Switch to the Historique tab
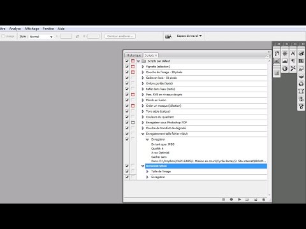This screenshot has height=229, width=306. (x=134, y=55)
